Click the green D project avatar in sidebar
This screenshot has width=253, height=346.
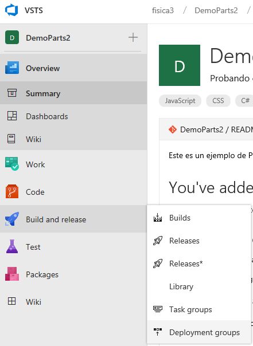12,38
